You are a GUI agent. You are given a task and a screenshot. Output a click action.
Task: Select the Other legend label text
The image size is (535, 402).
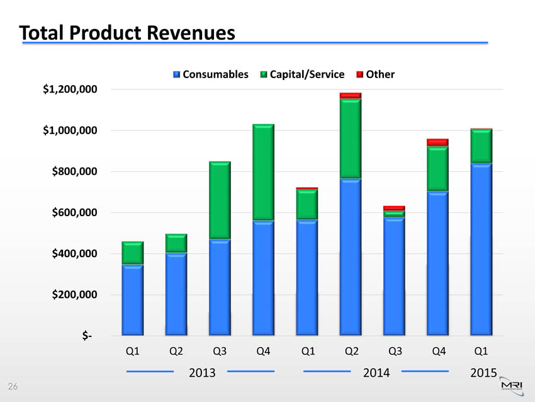click(380, 74)
